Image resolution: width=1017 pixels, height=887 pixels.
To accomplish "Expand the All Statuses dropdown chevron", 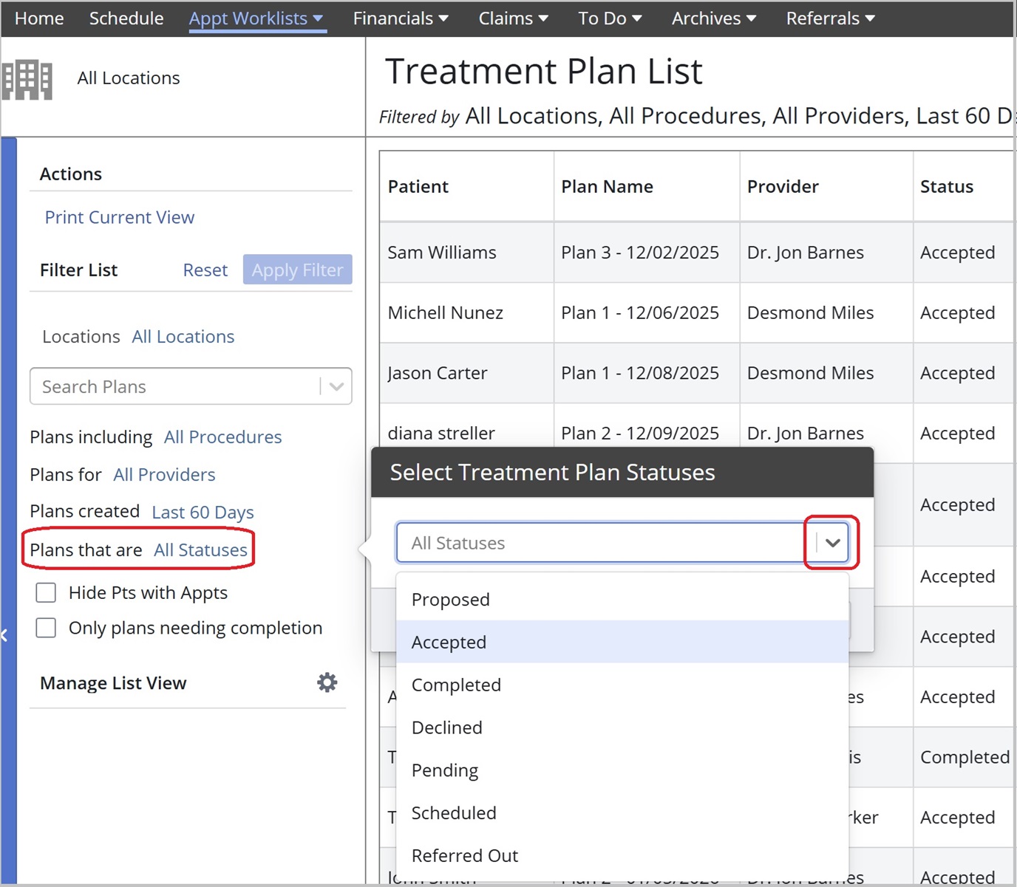I will (x=832, y=543).
